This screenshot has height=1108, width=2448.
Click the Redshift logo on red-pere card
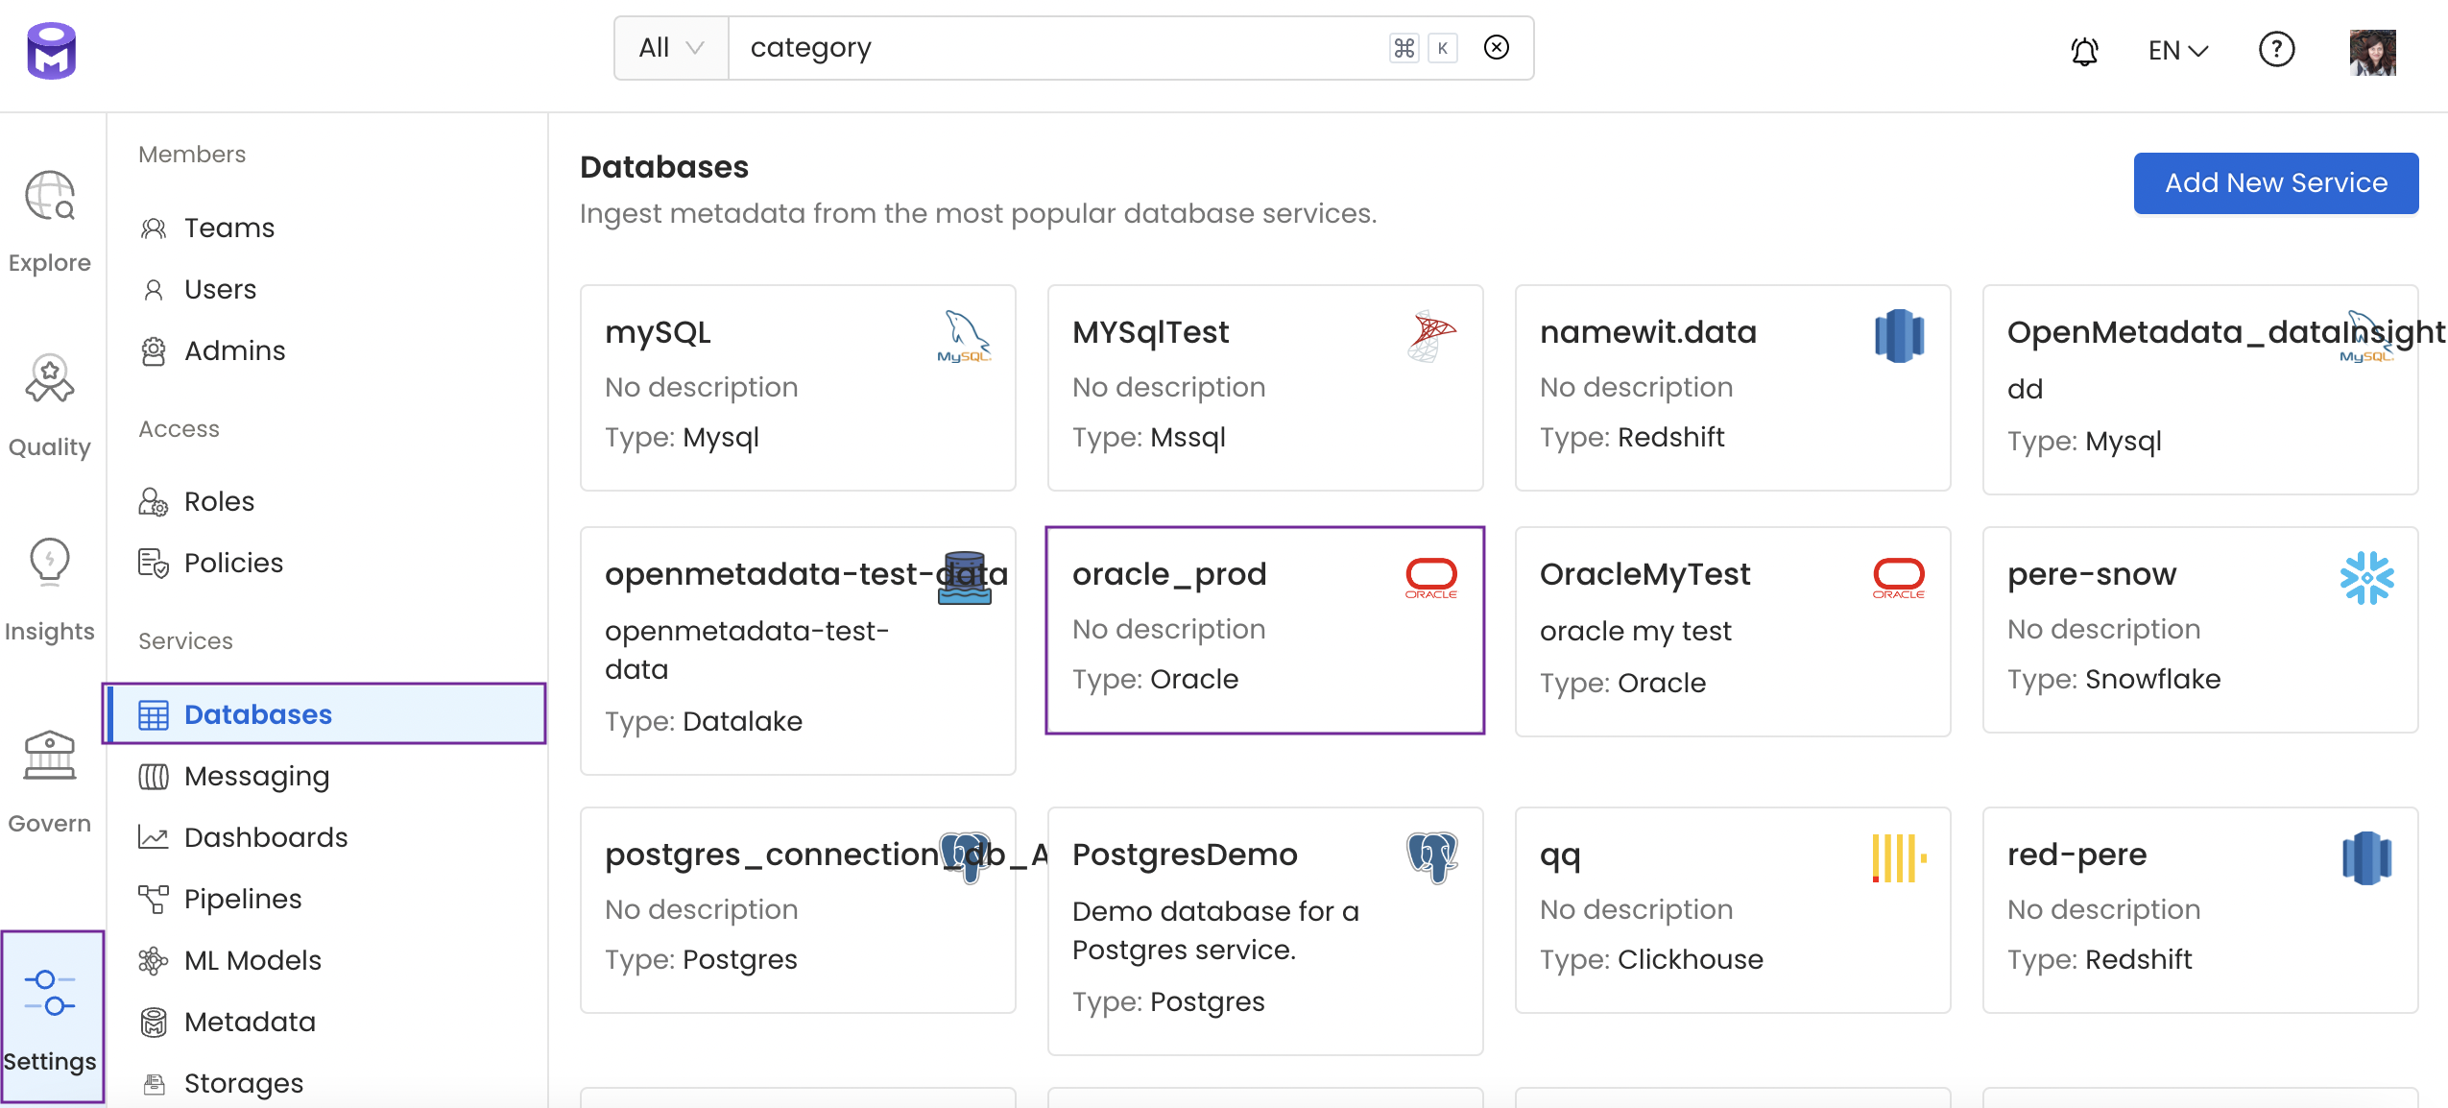tap(2366, 858)
